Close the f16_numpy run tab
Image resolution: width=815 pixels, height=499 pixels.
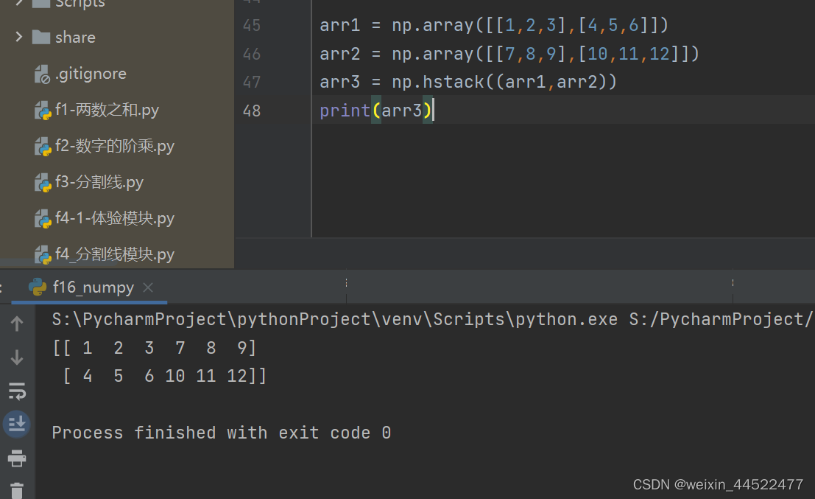[x=148, y=287]
